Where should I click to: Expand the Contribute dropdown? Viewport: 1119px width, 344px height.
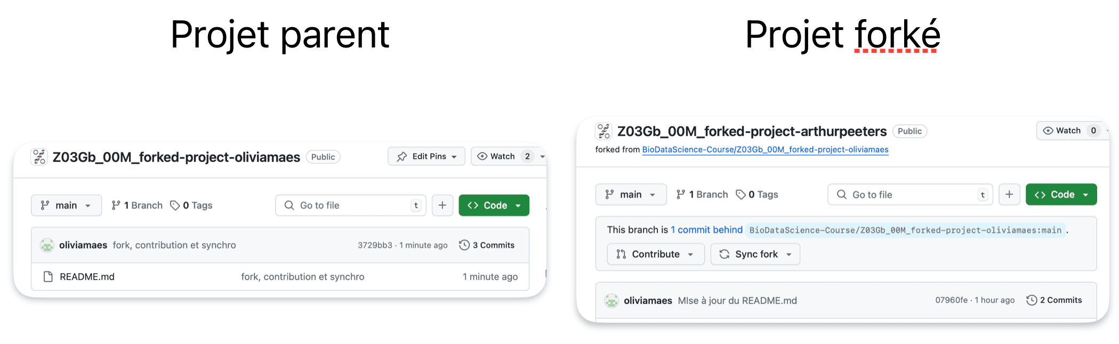click(655, 254)
